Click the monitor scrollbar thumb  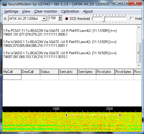(x=139, y=53)
